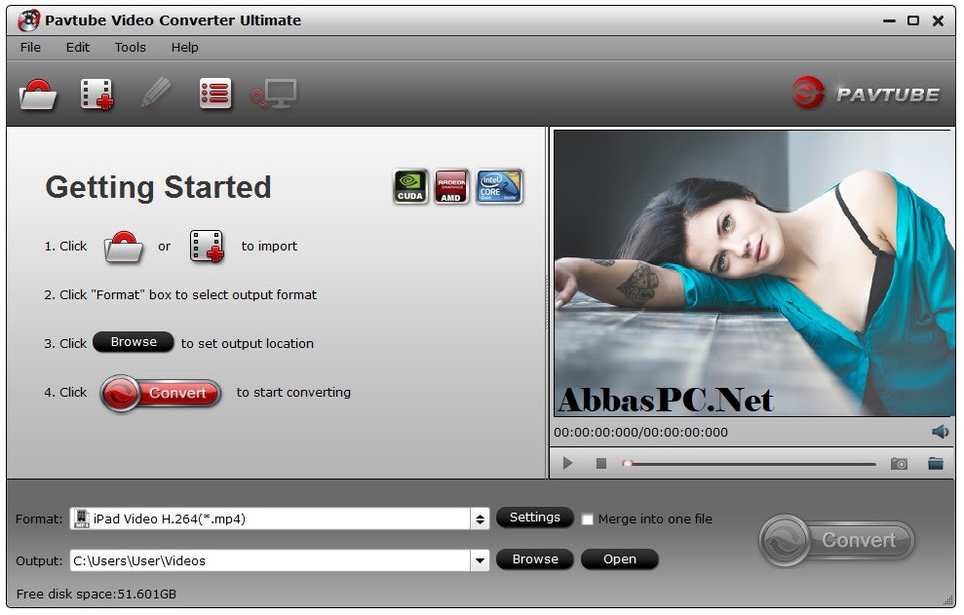The height and width of the screenshot is (615, 964).
Task: Take snapshot with the camera icon
Action: 899,464
